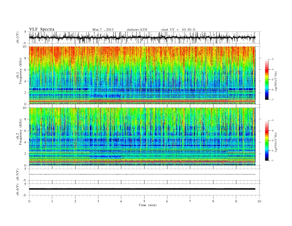This screenshot has height=226, width=292.
Task: Click the "start UT = 10:30:0" header text
Action: [178, 30]
